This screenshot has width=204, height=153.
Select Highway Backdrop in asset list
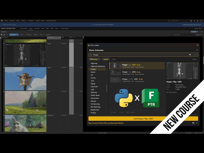click(x=98, y=66)
